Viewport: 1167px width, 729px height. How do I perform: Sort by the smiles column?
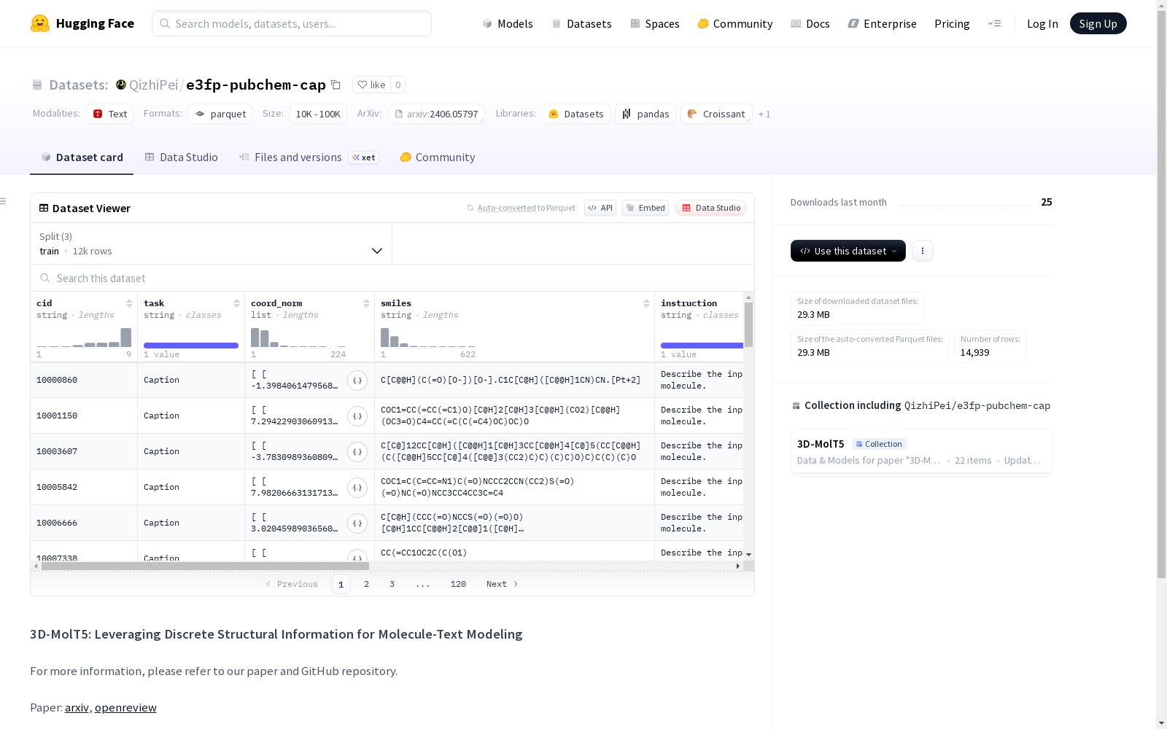point(646,303)
